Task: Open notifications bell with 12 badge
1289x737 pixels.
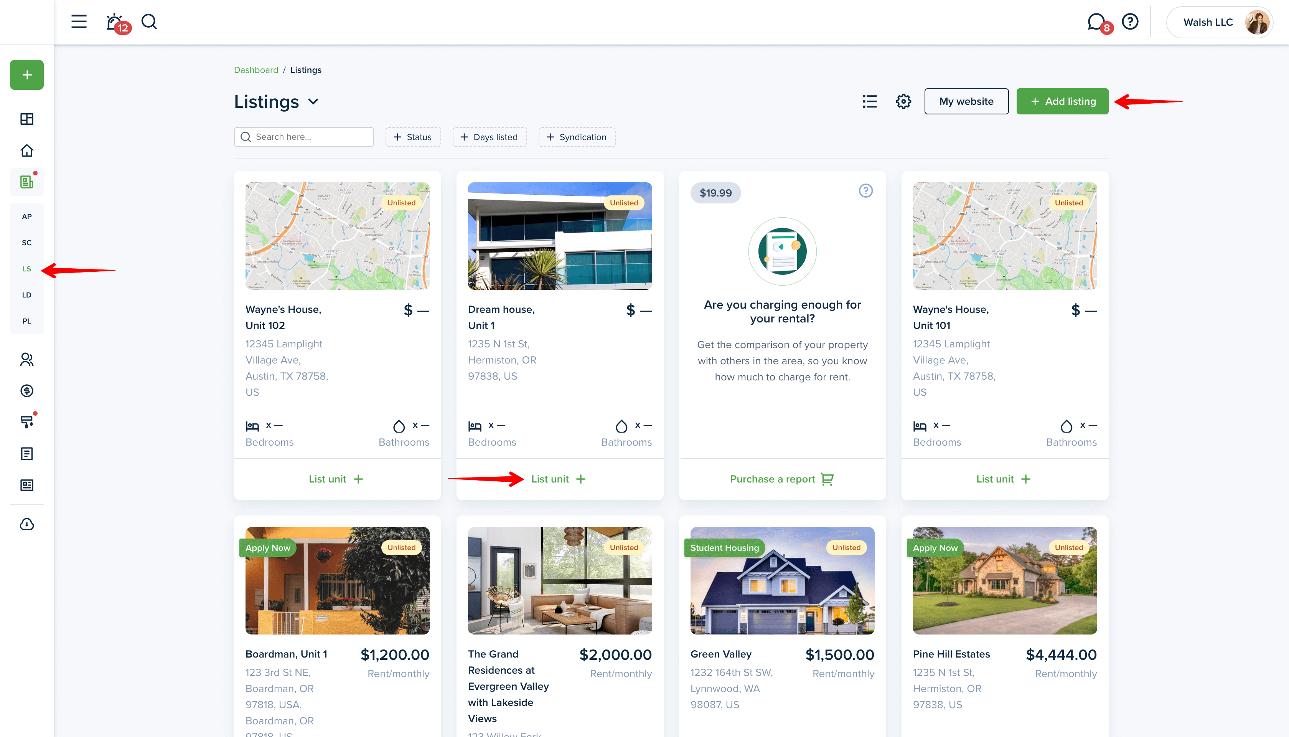Action: (x=116, y=23)
